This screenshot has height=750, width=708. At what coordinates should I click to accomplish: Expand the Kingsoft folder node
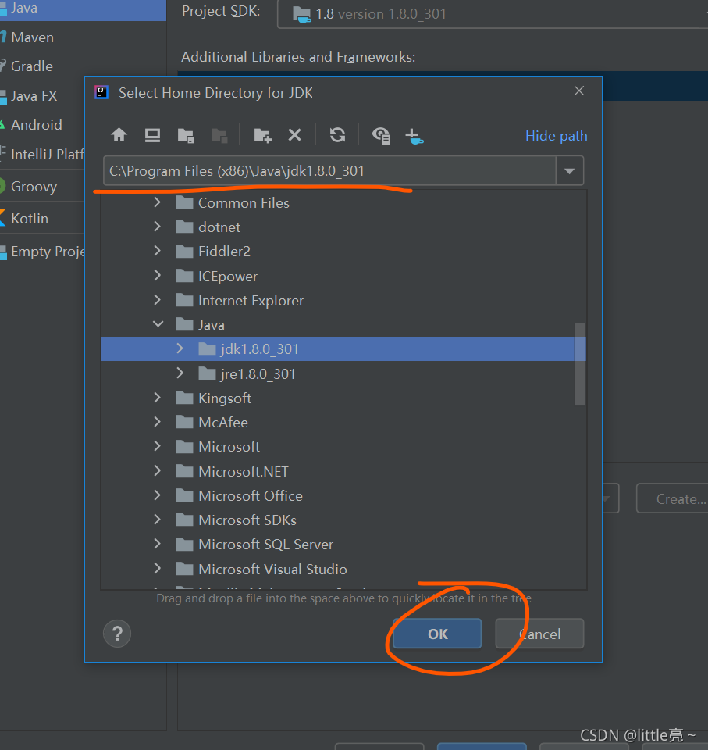[x=157, y=398]
